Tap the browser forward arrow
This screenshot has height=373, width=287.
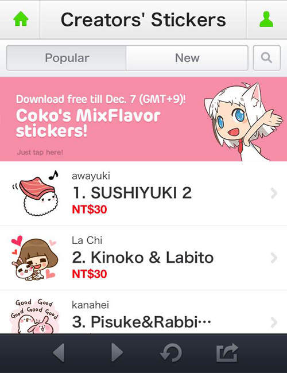click(x=117, y=352)
